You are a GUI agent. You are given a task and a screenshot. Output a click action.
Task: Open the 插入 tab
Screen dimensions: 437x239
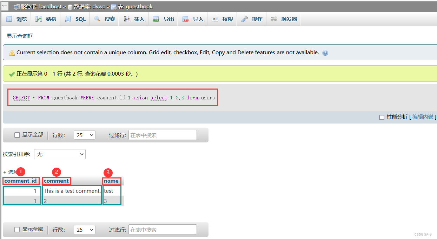coord(134,19)
